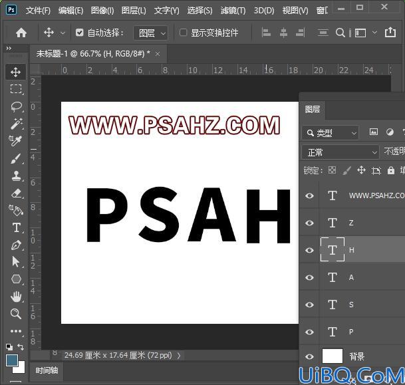Select the Eyedropper tool
Viewport: 405px width, 385px height.
tap(15, 141)
